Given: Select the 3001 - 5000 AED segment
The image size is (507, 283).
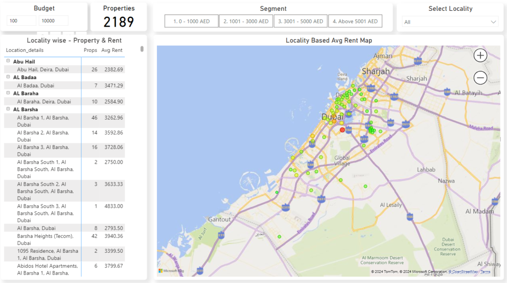Looking at the screenshot, I should (x=301, y=21).
